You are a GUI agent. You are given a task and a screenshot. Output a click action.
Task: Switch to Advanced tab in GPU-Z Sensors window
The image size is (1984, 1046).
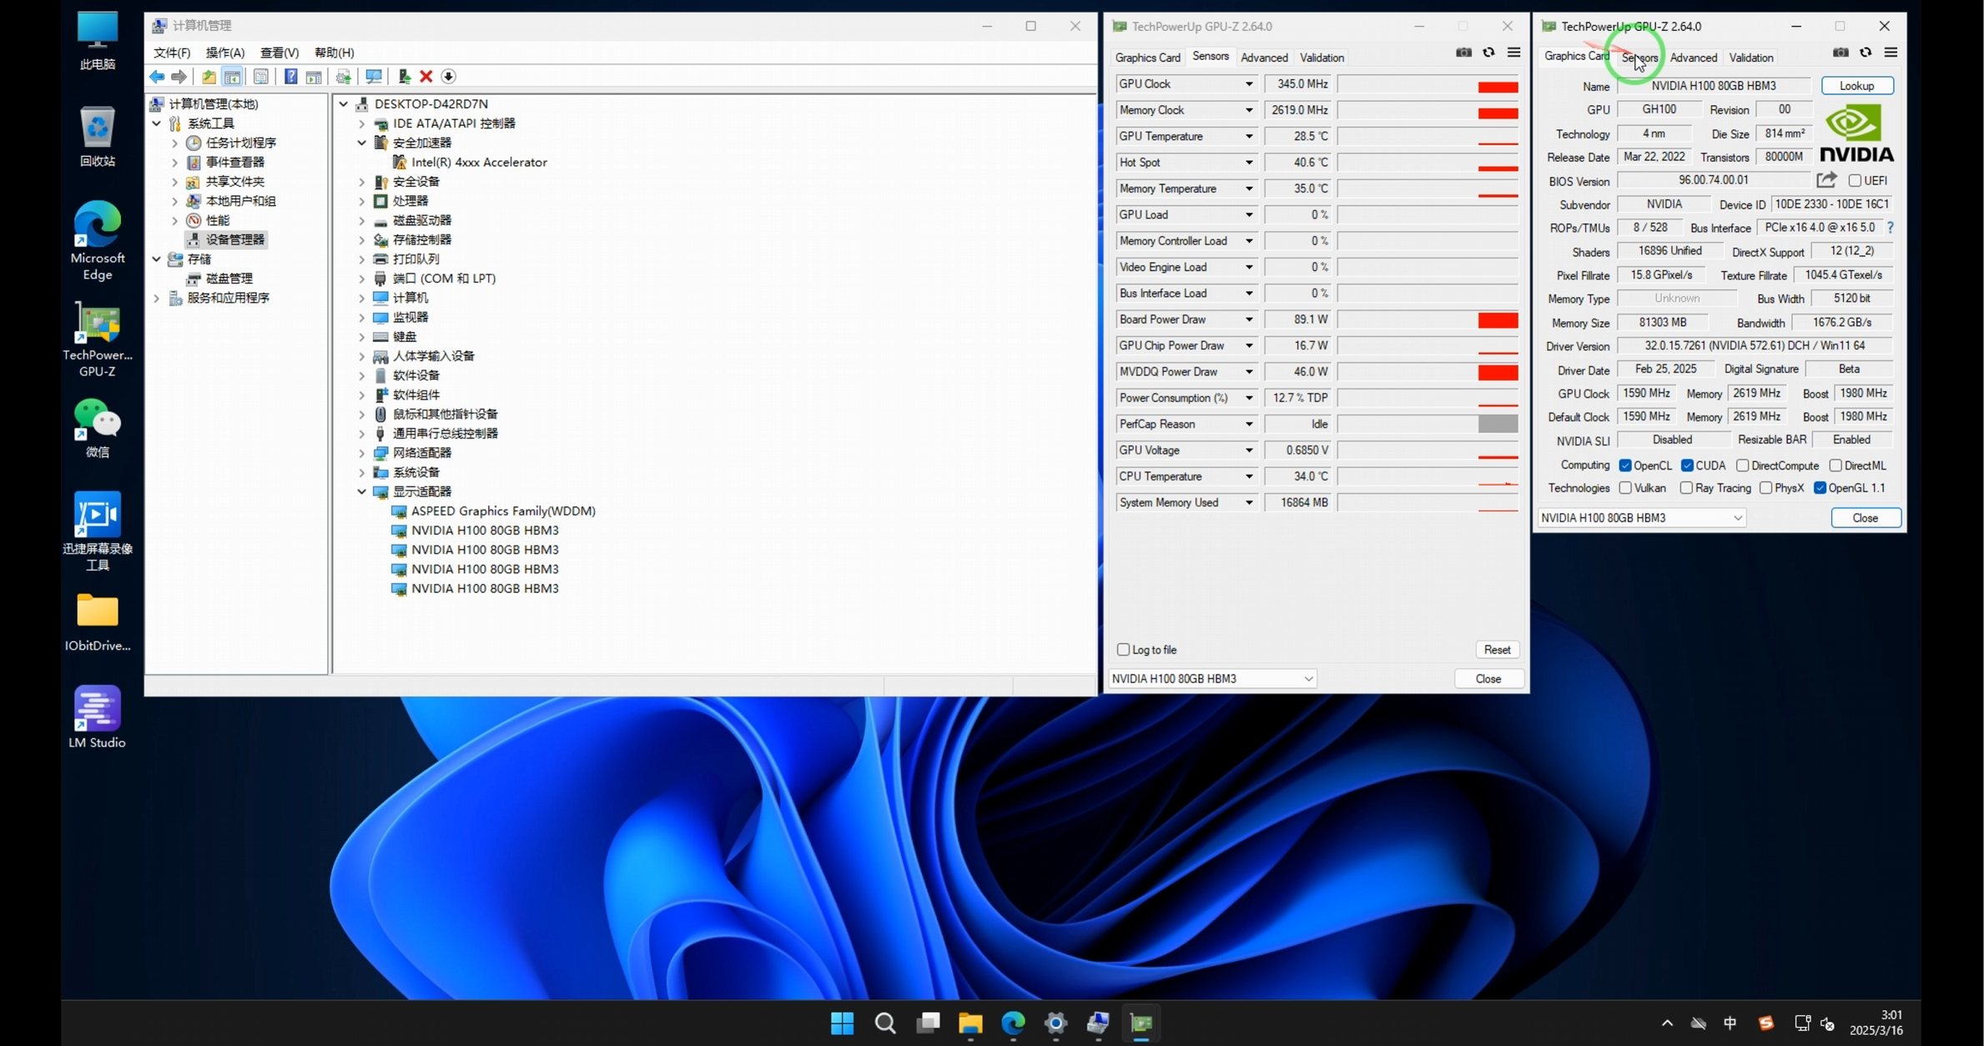pos(1264,58)
